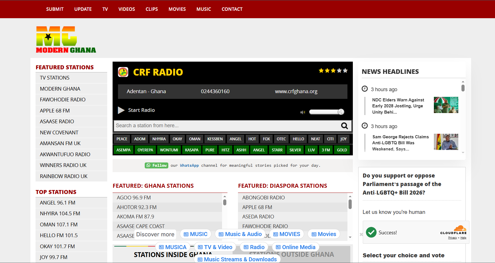Select the PEACE station button
Viewport: 495px width, 263px height.
point(122,139)
